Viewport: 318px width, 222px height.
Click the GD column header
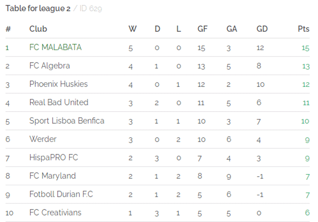coord(262,29)
